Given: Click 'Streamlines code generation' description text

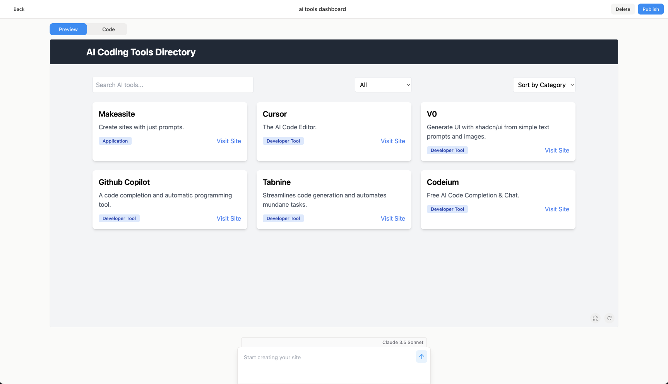Looking at the screenshot, I should coord(325,200).
